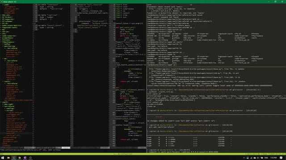Expand the nfs-pv/ folder
The height and width of the screenshot is (160, 286).
tap(6, 32)
